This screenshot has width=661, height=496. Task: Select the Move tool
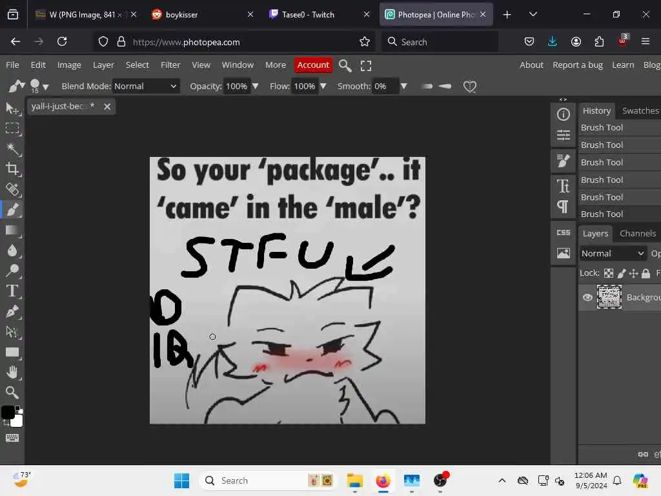click(12, 108)
